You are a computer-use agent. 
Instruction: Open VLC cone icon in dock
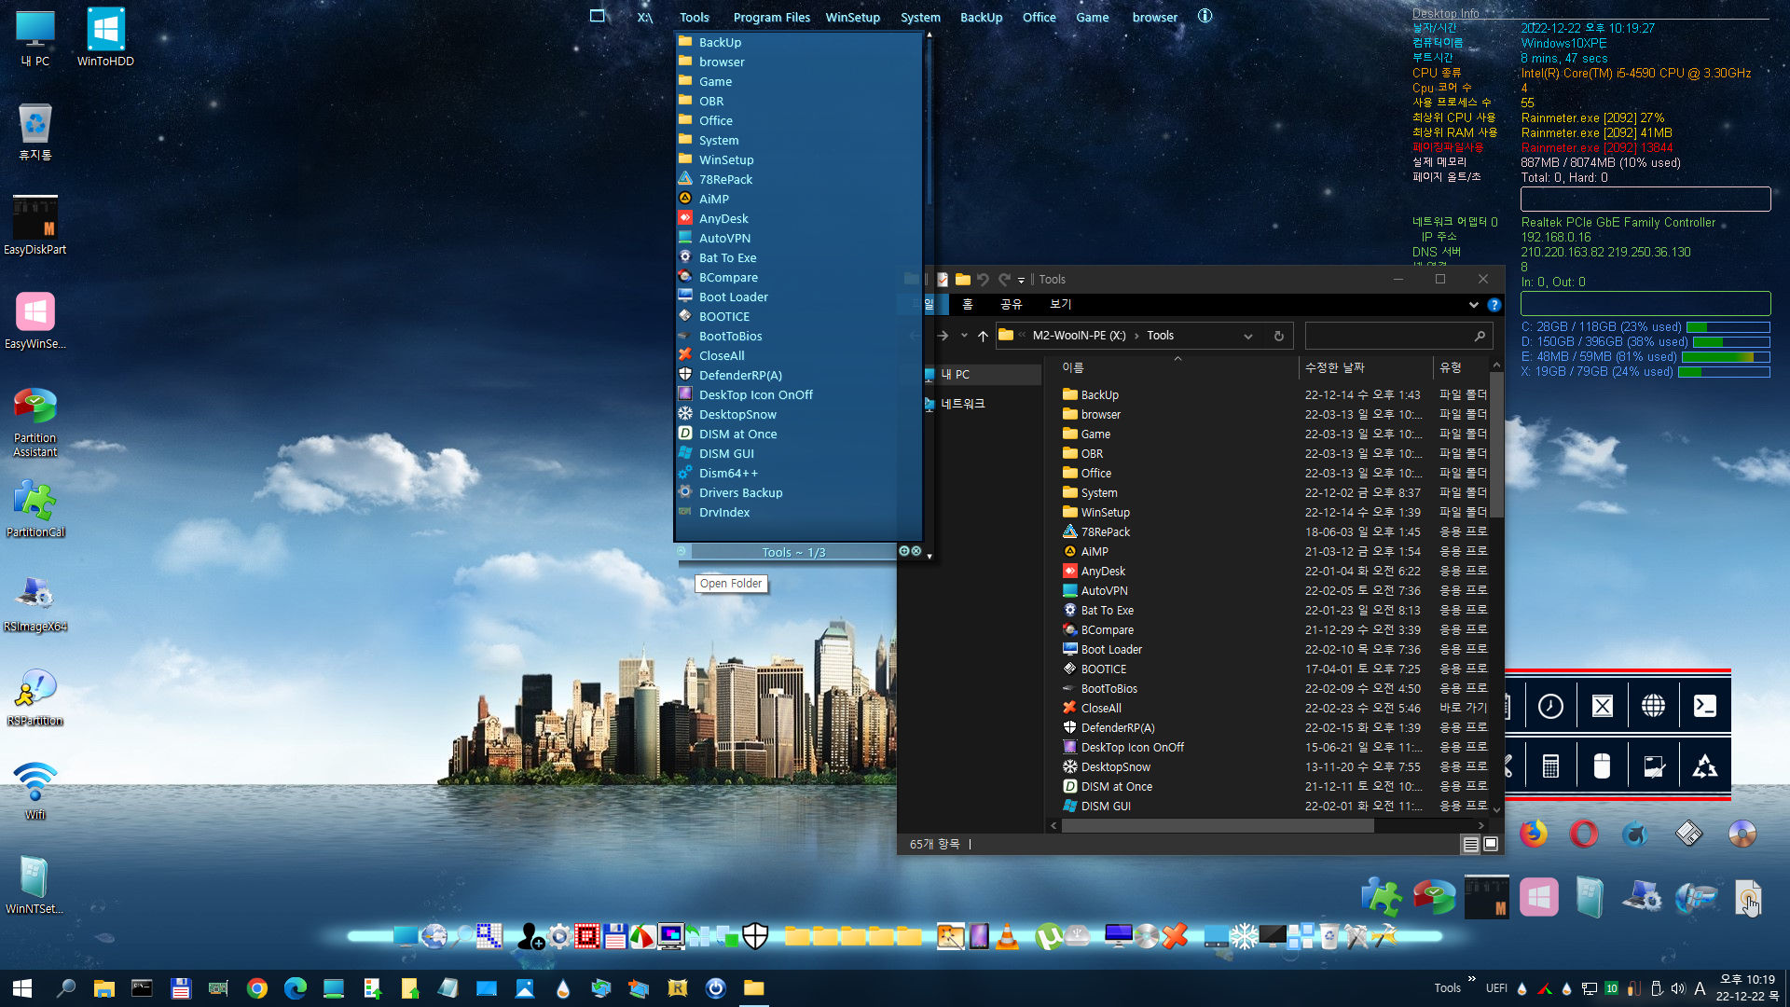pyautogui.click(x=1007, y=936)
